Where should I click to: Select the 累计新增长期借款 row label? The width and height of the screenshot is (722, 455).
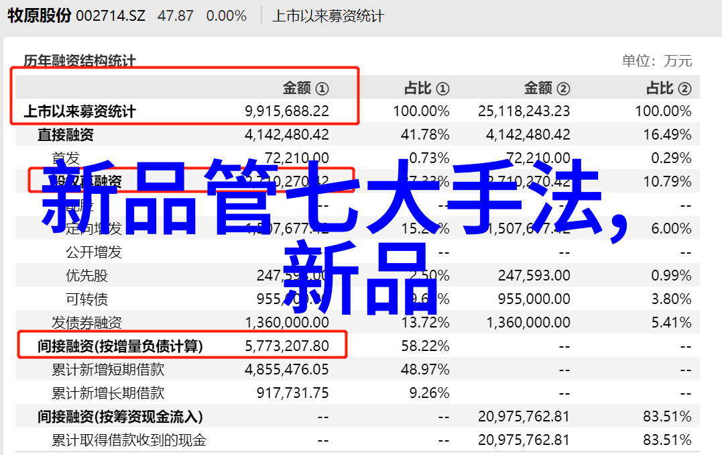[108, 393]
